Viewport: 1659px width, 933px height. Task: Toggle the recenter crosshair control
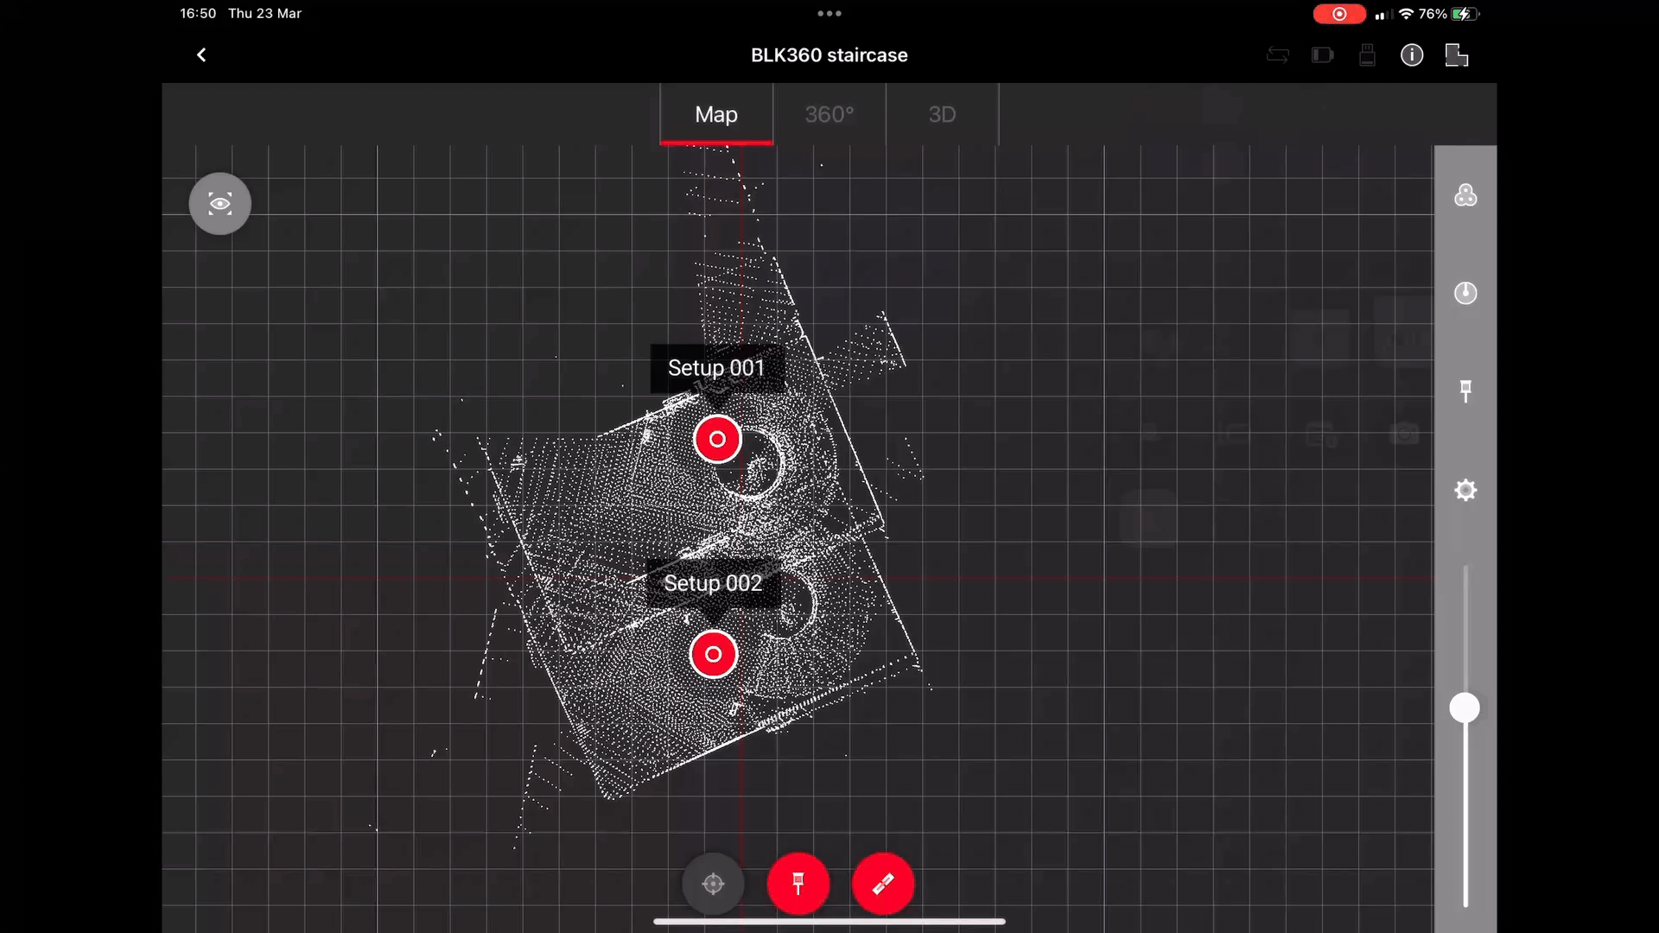click(712, 884)
